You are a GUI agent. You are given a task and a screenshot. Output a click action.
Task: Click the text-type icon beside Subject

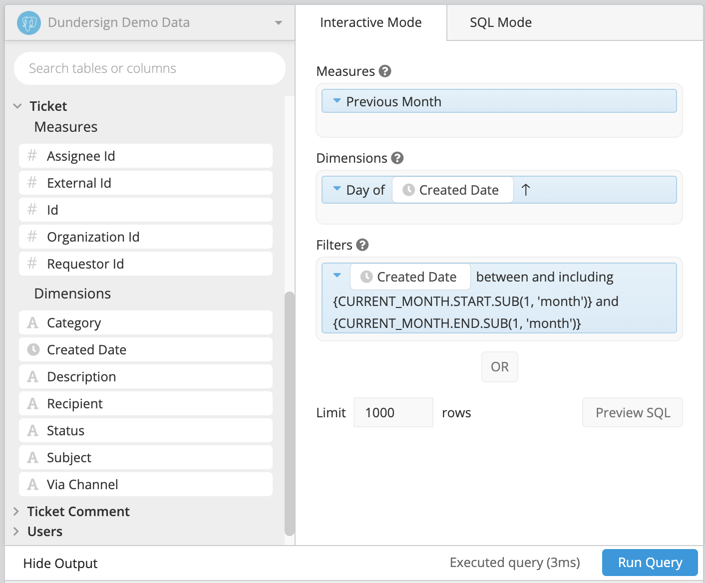point(33,458)
